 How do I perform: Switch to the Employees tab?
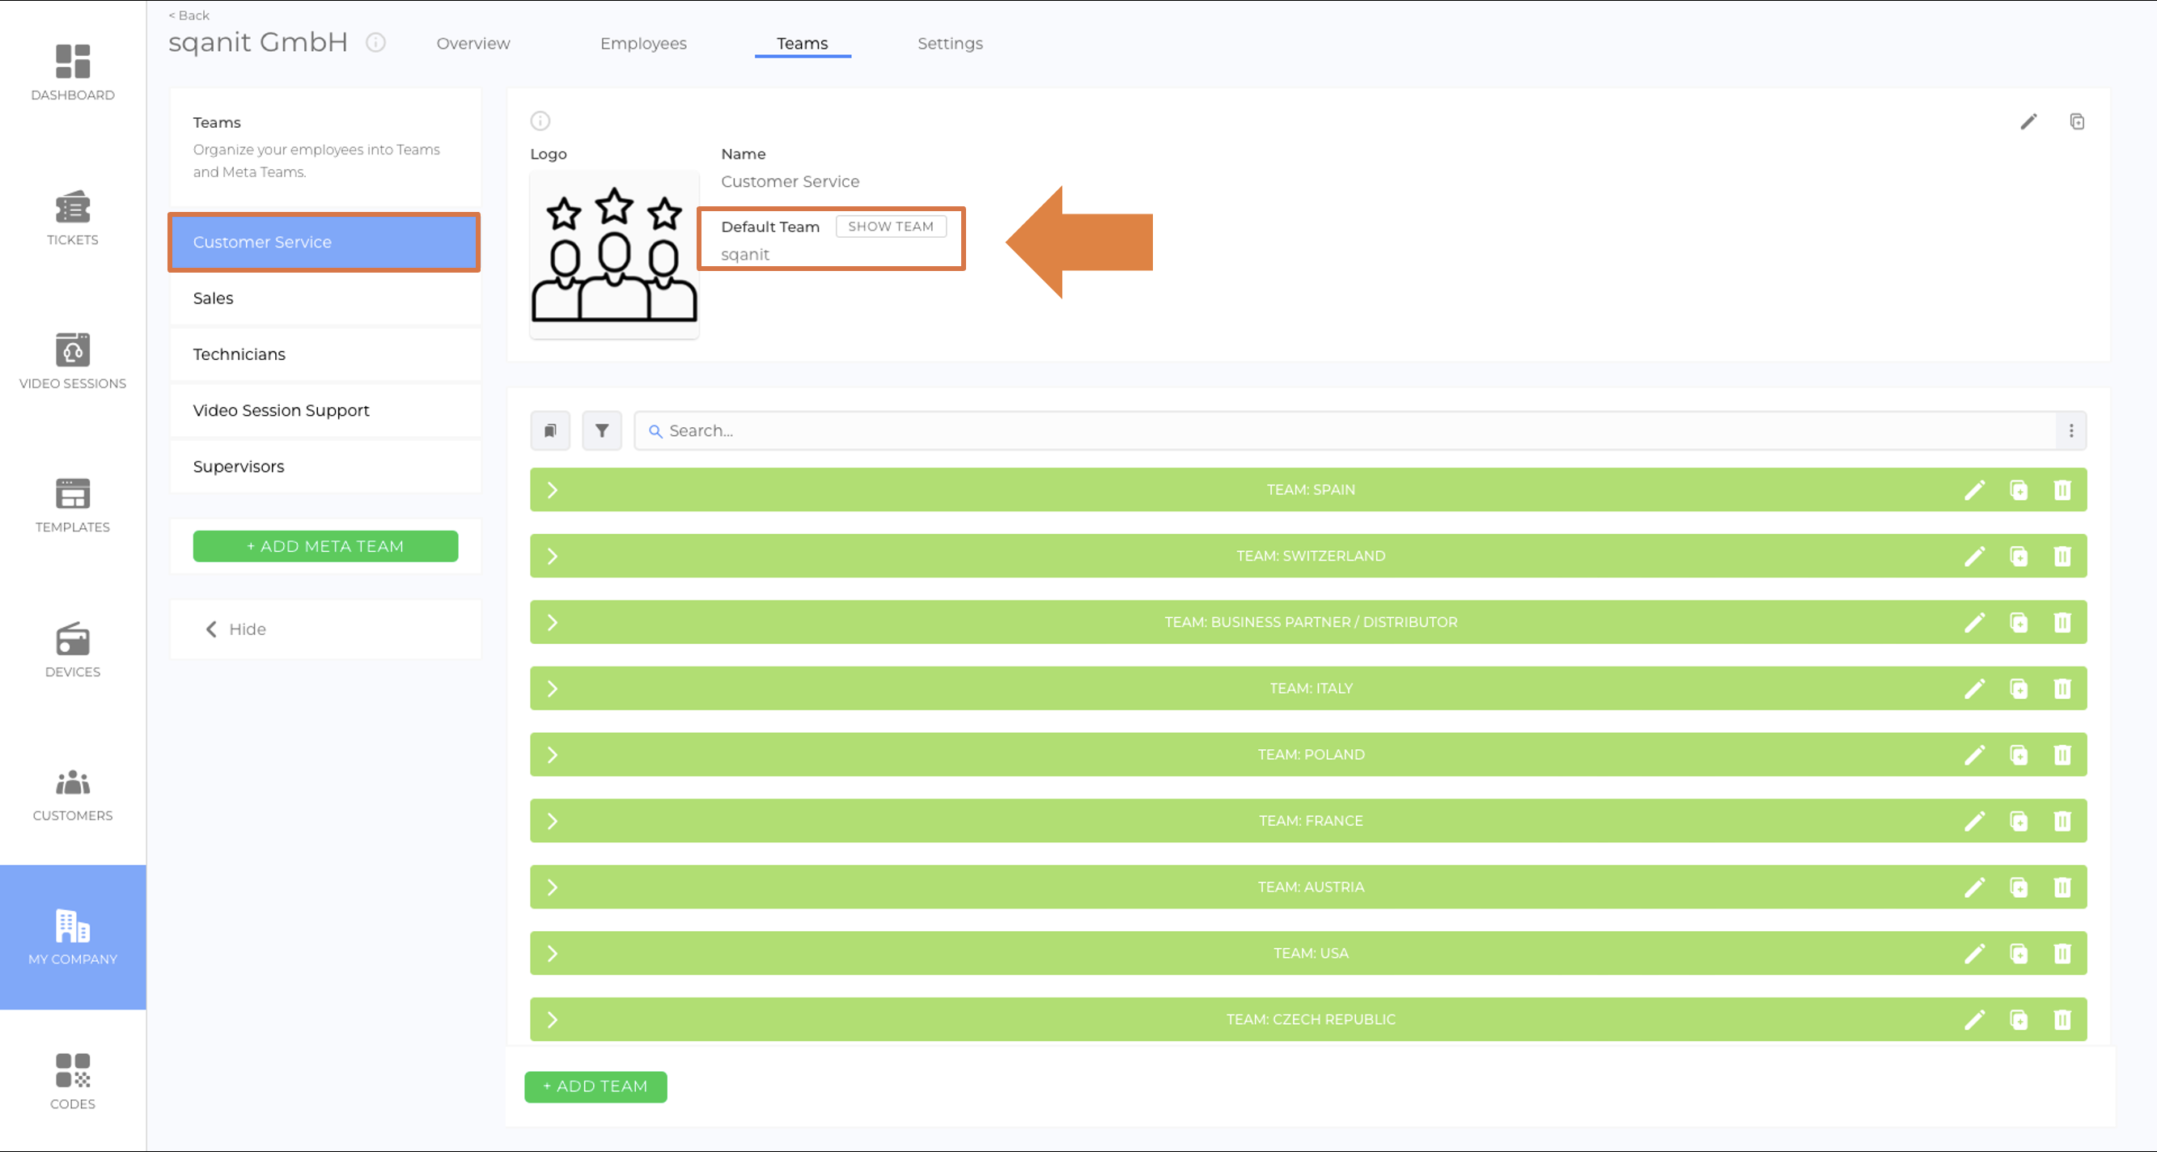tap(643, 43)
